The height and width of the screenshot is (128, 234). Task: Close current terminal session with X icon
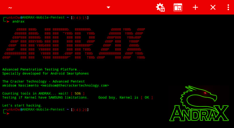click(213, 7)
